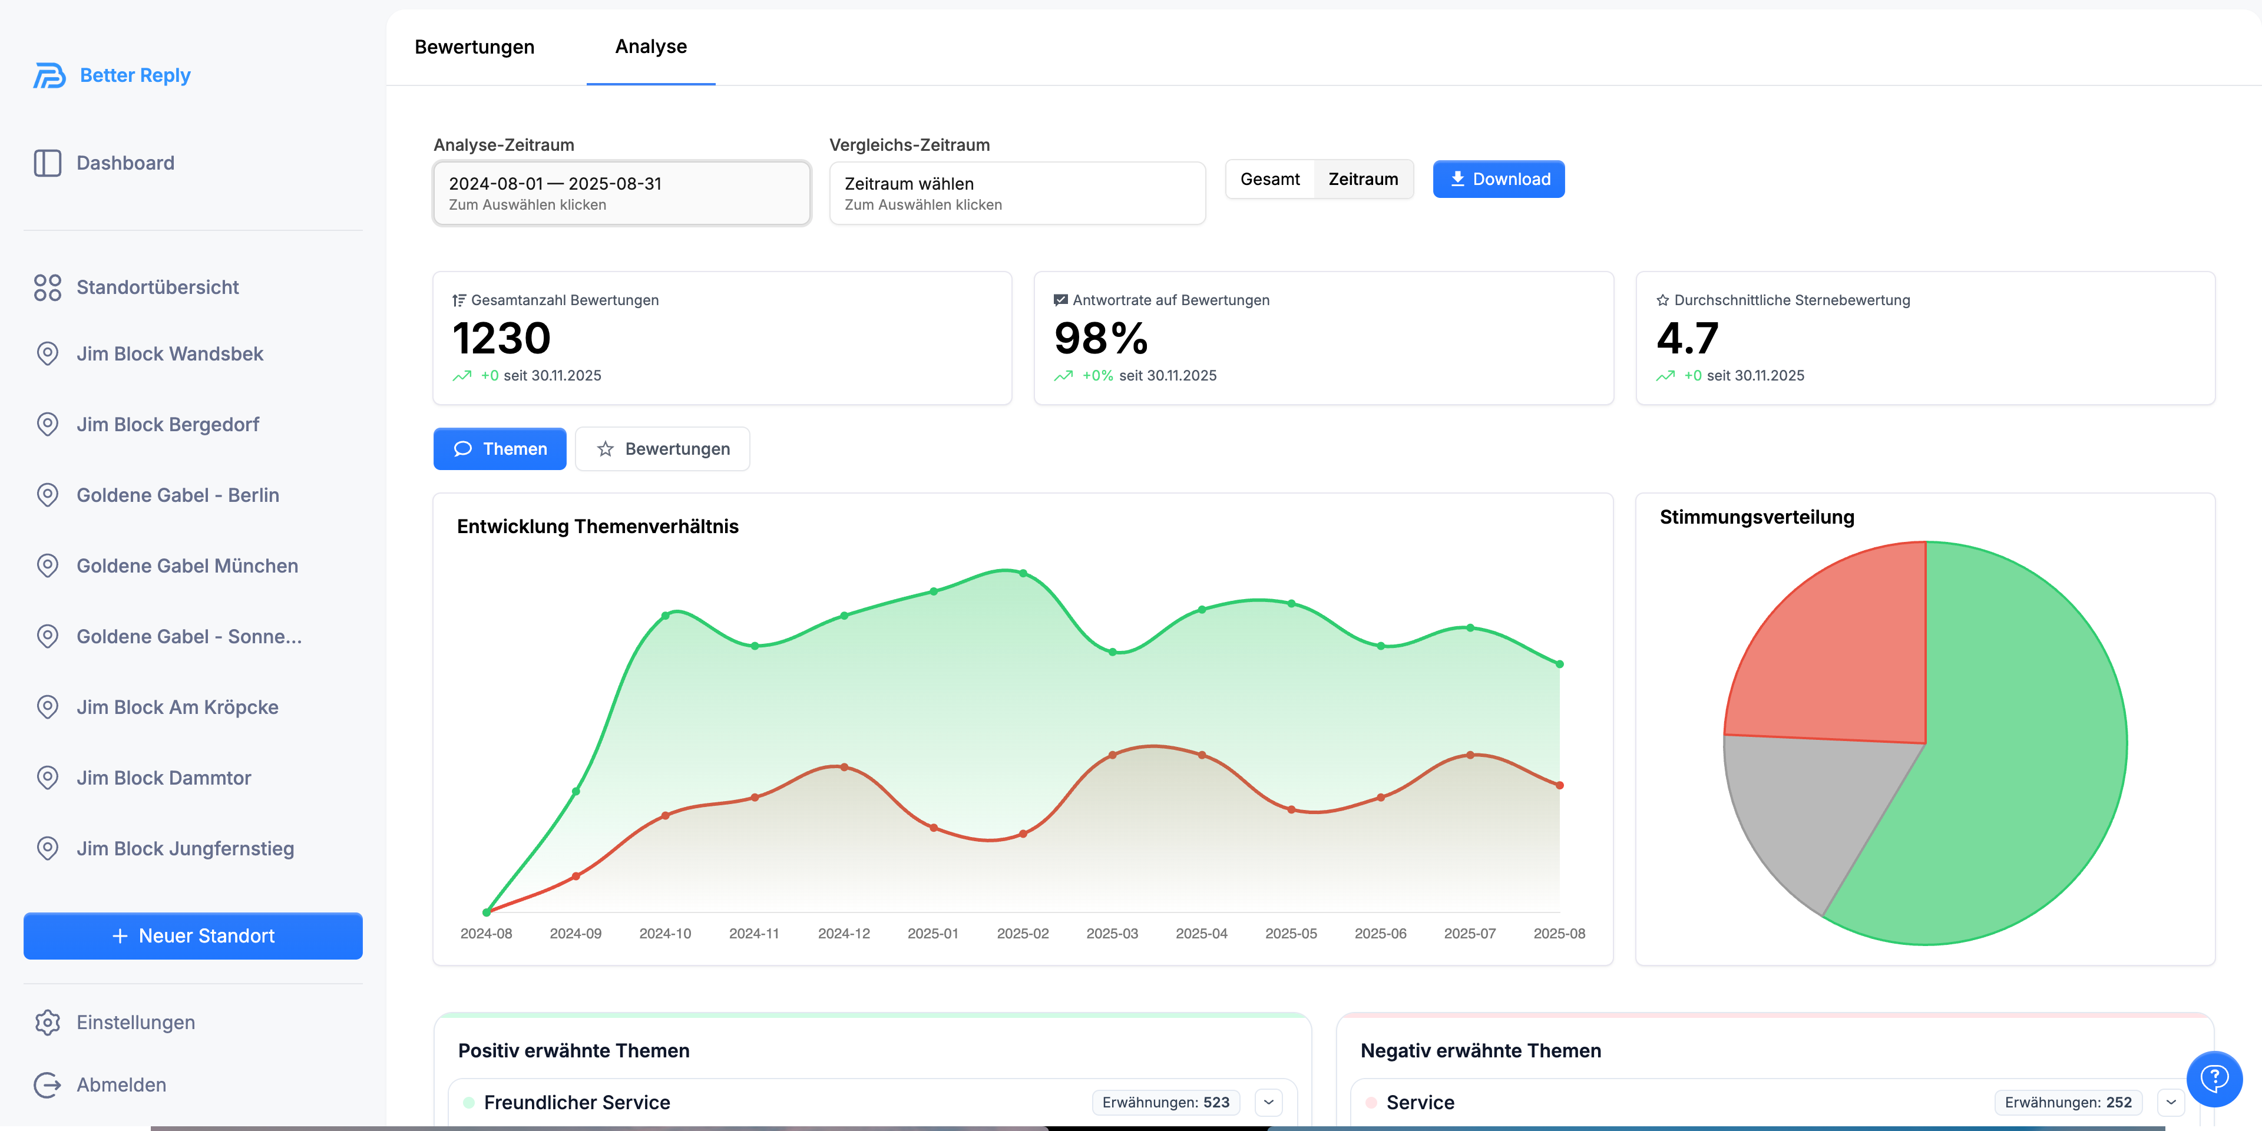Click the location pin beside Goldene Gabel München
Screen dimensions: 2262x1131
(x=47, y=565)
